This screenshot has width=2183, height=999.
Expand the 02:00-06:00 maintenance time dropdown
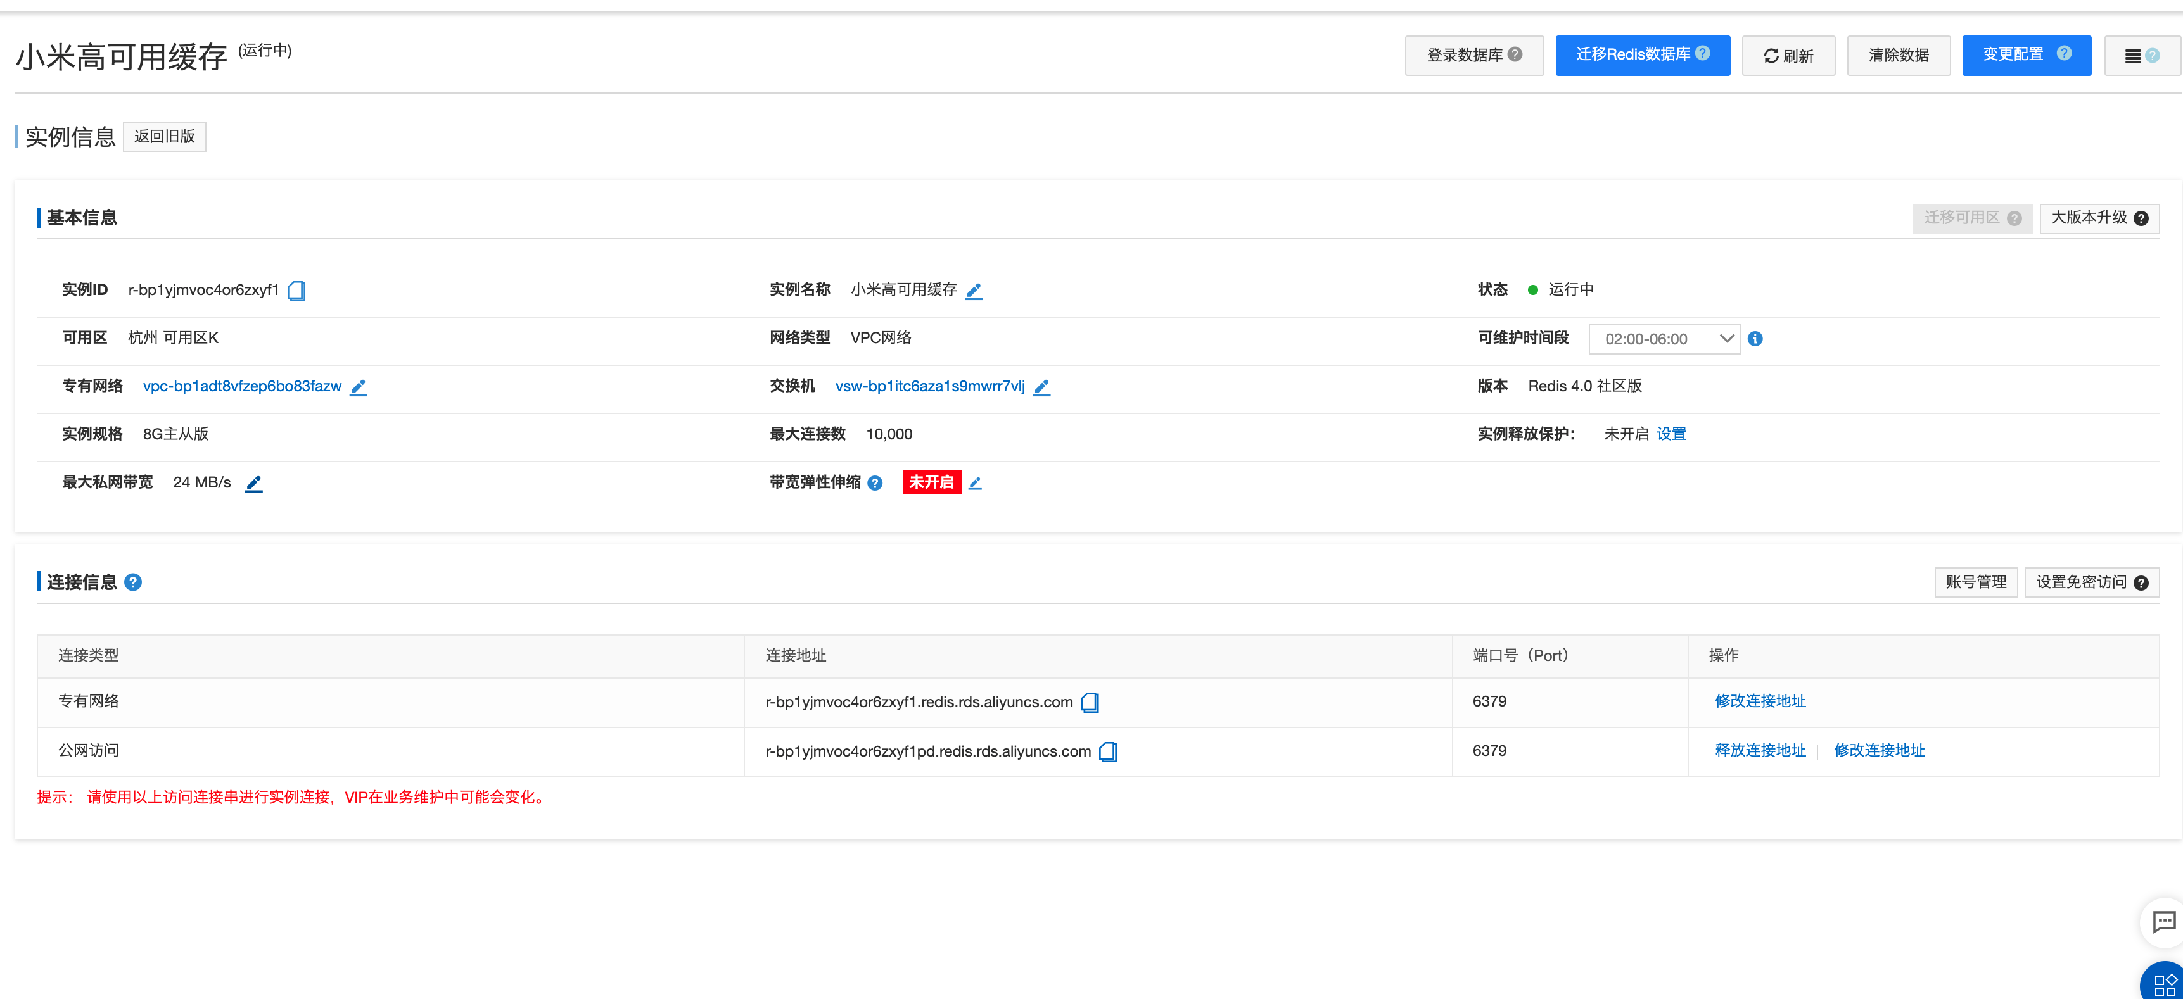pos(1664,339)
